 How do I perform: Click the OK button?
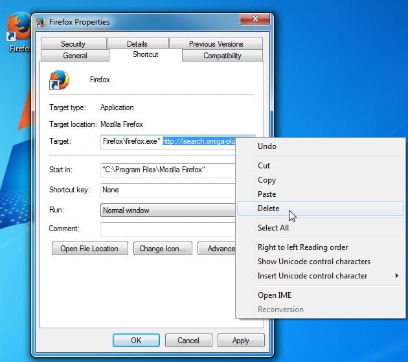point(136,340)
